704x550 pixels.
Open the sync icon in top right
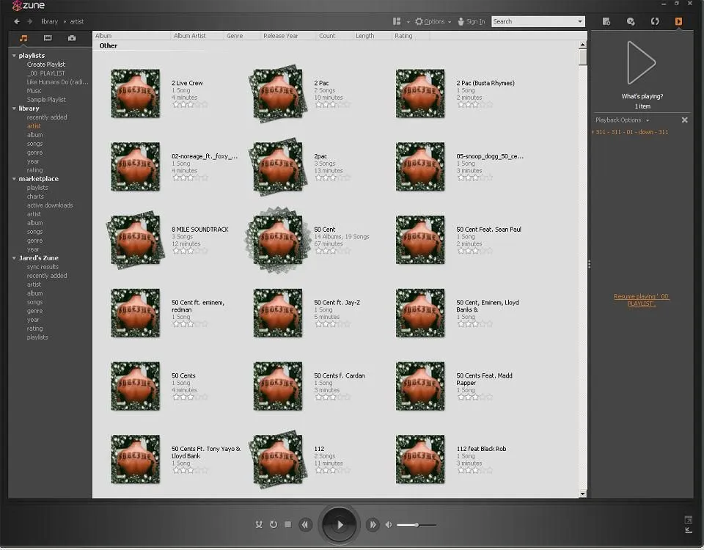tap(655, 22)
